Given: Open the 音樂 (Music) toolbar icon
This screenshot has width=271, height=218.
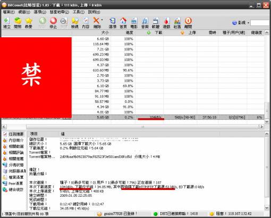Looking at the screenshot, I should pos(145,23).
